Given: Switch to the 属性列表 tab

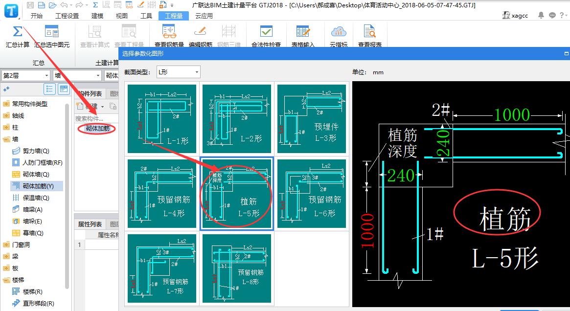Looking at the screenshot, I should (x=90, y=224).
